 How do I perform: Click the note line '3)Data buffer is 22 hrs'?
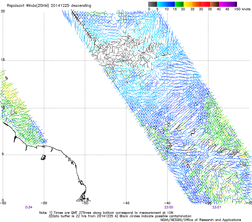pos(120,216)
